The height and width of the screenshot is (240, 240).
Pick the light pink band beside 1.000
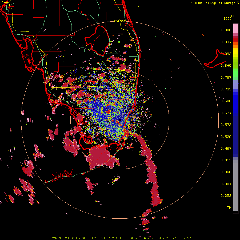pyautogui.click(x=235, y=29)
